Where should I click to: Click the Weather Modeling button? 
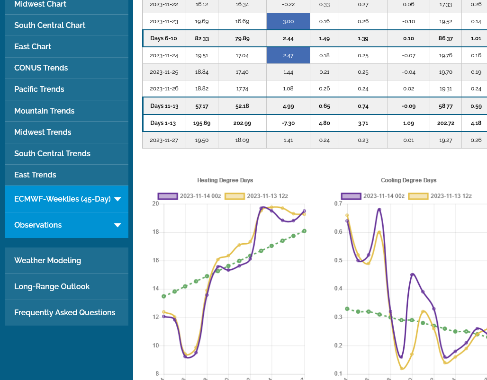[x=47, y=260]
